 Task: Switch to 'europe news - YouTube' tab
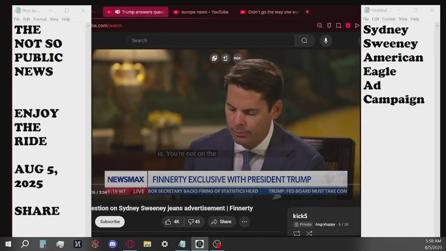[201, 12]
